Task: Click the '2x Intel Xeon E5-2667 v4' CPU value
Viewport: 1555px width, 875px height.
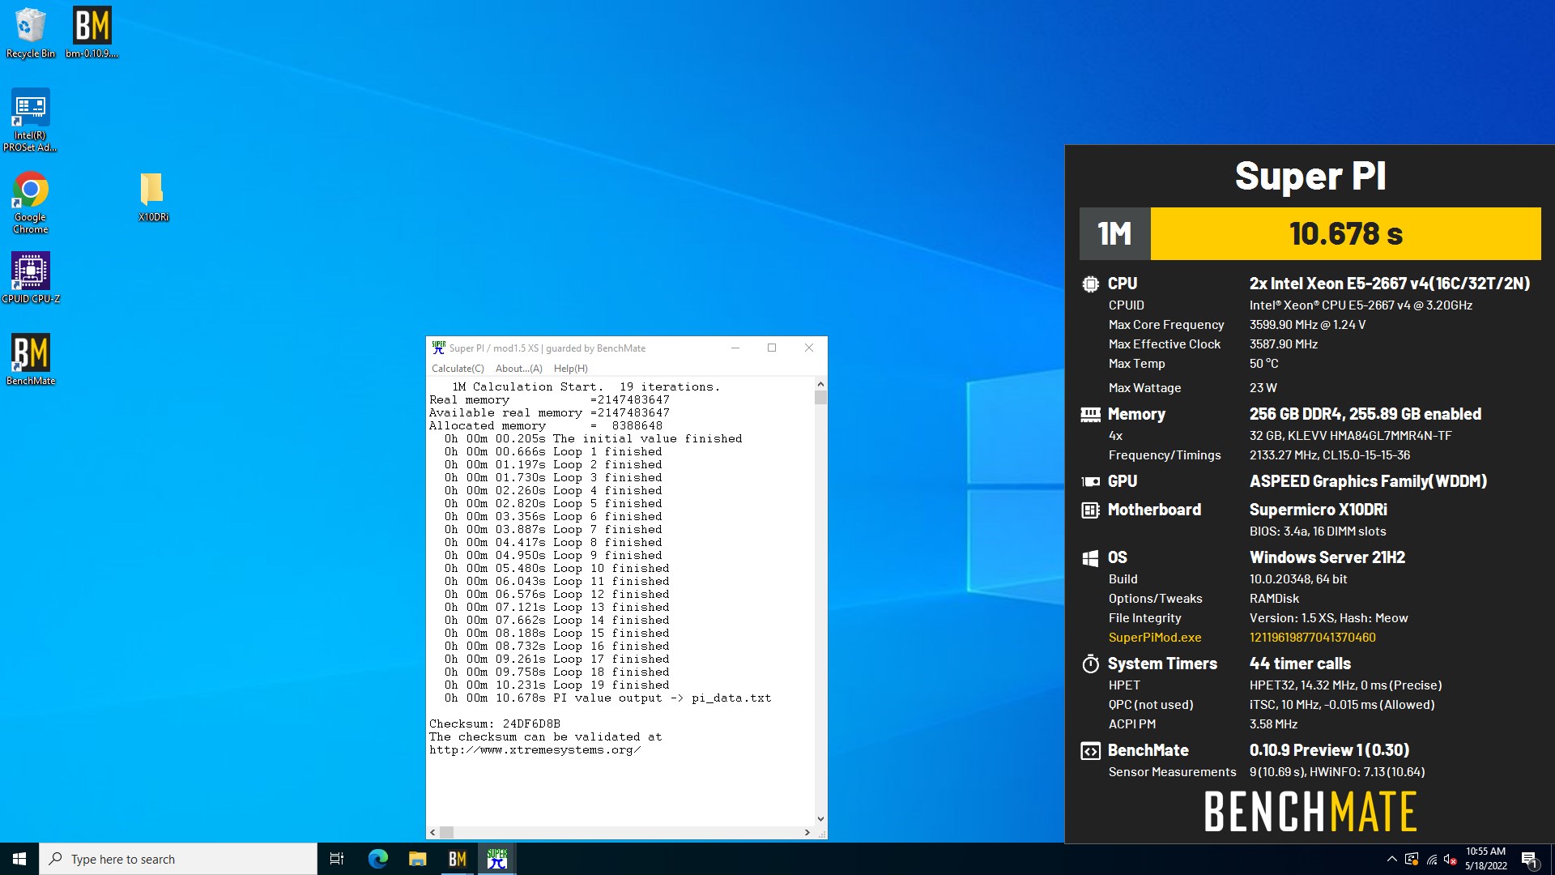Action: pos(1390,284)
